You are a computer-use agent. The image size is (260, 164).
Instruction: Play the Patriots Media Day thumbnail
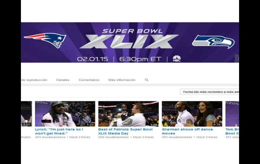coord(128,114)
